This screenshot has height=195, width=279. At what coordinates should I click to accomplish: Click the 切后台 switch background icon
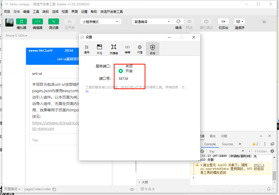tap(223, 22)
